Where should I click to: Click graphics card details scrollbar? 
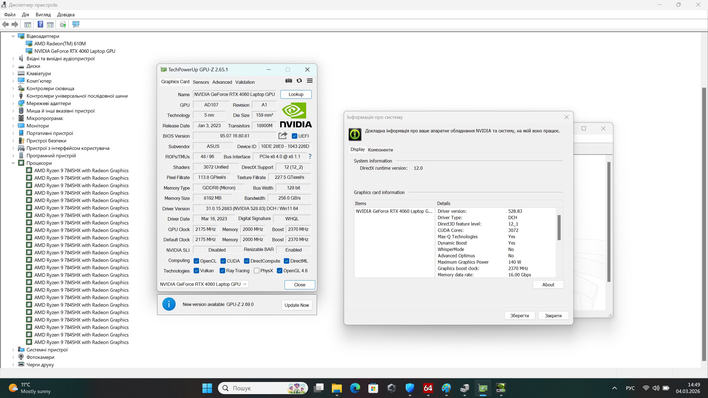click(559, 228)
